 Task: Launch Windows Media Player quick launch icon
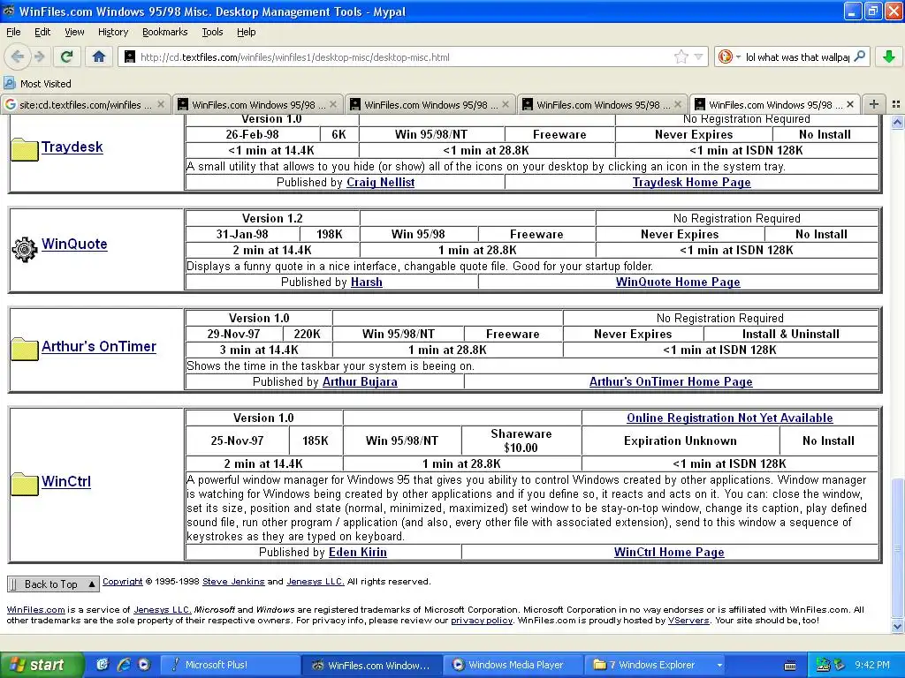pyautogui.click(x=144, y=665)
